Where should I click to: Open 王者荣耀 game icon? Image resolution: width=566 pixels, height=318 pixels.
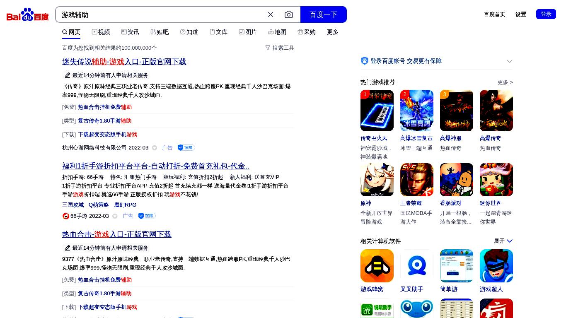[x=417, y=180]
